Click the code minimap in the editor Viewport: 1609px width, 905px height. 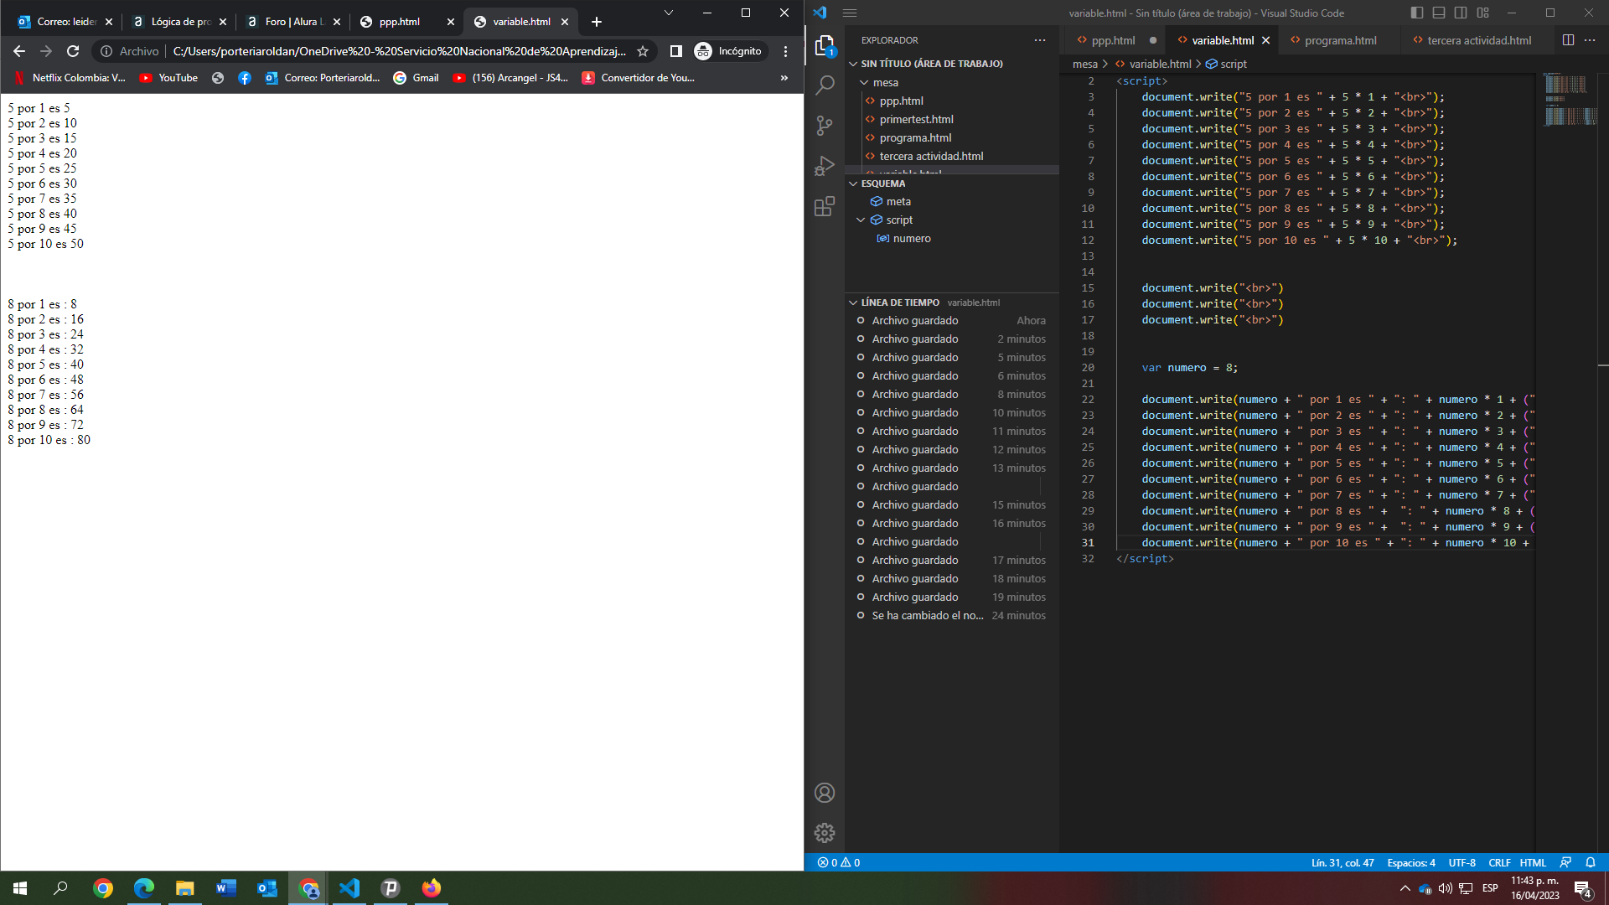[x=1570, y=100]
